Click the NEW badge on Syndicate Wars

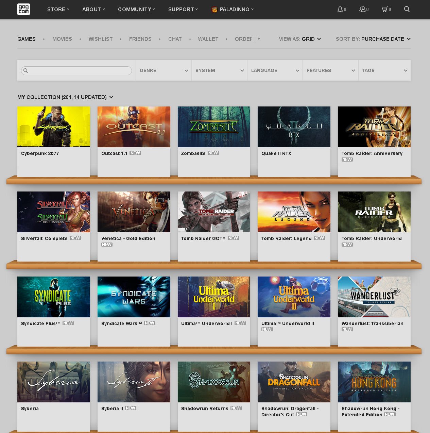pos(150,323)
